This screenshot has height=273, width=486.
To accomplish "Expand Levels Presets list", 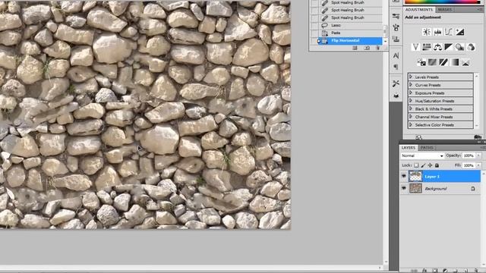I will click(x=411, y=77).
